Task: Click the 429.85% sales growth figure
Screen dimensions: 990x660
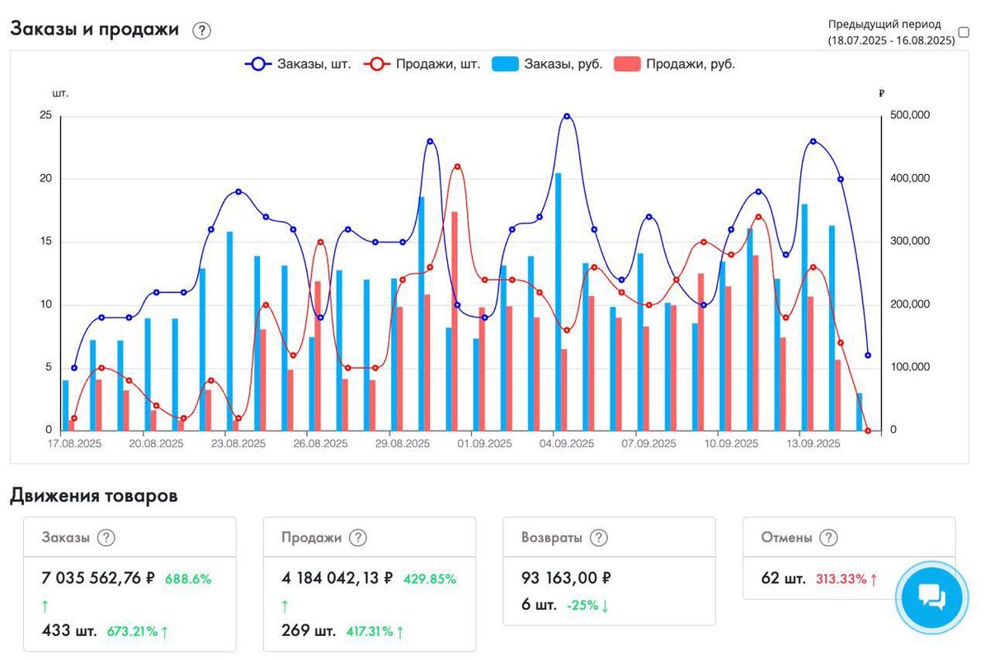Action: 430,579
